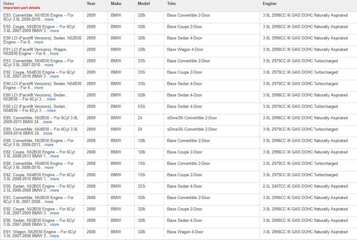
Task: Click "sDrive30i Convertible 2-Door" trim cell
Action: tap(192, 118)
